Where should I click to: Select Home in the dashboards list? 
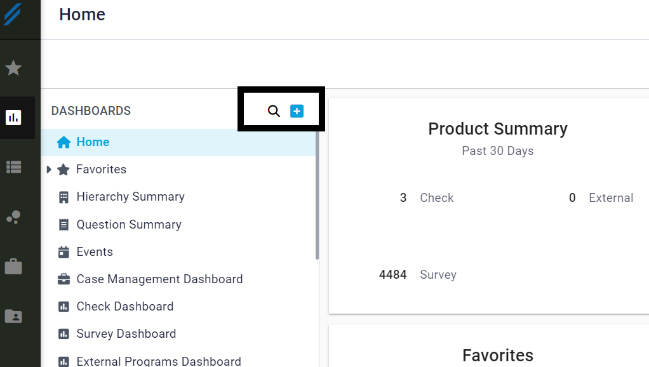tap(93, 142)
